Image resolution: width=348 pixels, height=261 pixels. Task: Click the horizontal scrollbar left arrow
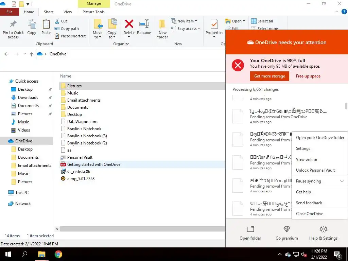coord(57,229)
